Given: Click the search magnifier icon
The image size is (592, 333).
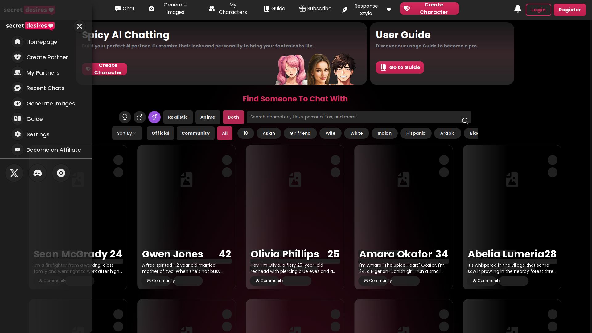Looking at the screenshot, I should (465, 121).
